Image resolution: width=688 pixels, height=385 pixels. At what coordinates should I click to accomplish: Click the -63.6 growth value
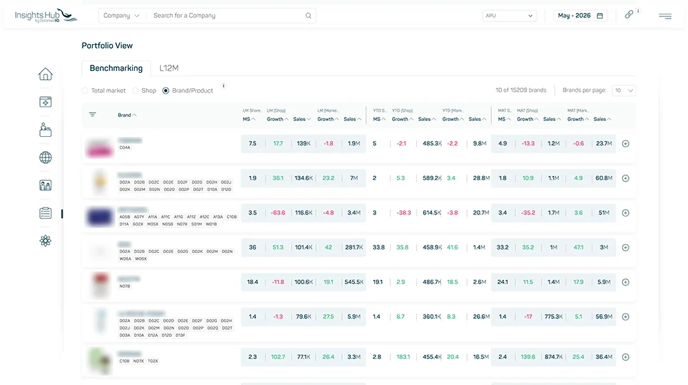278,213
